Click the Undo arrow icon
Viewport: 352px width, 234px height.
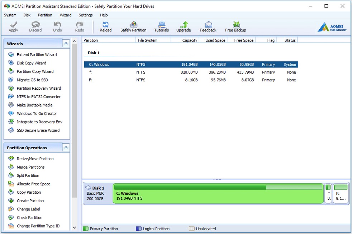(57, 24)
